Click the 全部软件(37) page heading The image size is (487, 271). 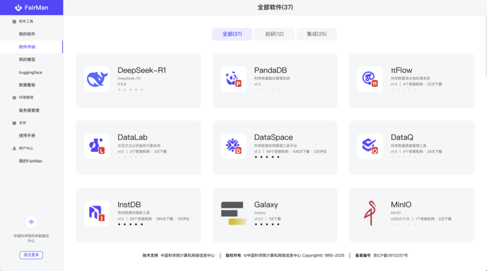[275, 8]
